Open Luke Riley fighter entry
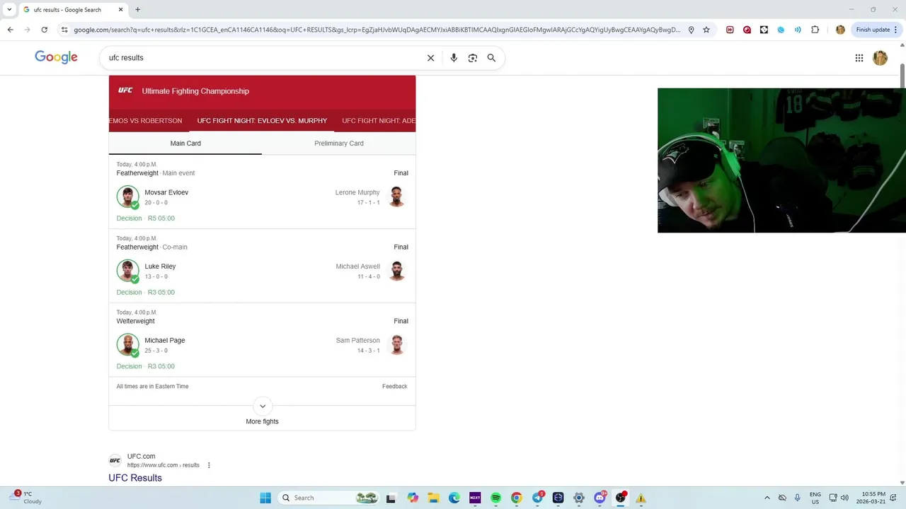This screenshot has height=509, width=906. coord(160,267)
